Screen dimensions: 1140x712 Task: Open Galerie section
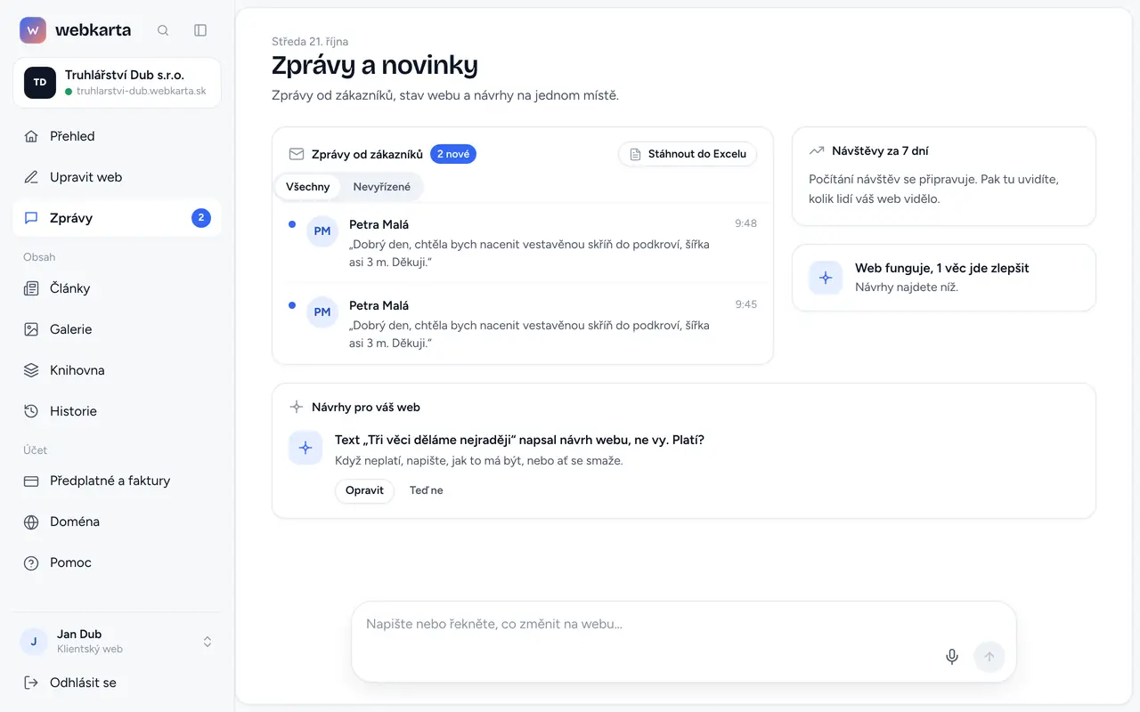pyautogui.click(x=117, y=329)
